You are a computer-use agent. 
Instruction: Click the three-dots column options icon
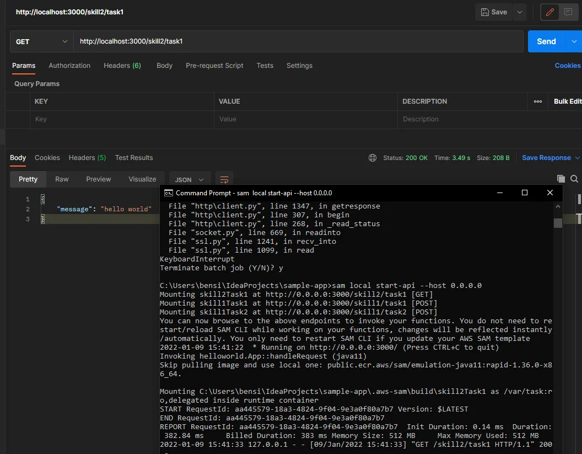(x=538, y=102)
